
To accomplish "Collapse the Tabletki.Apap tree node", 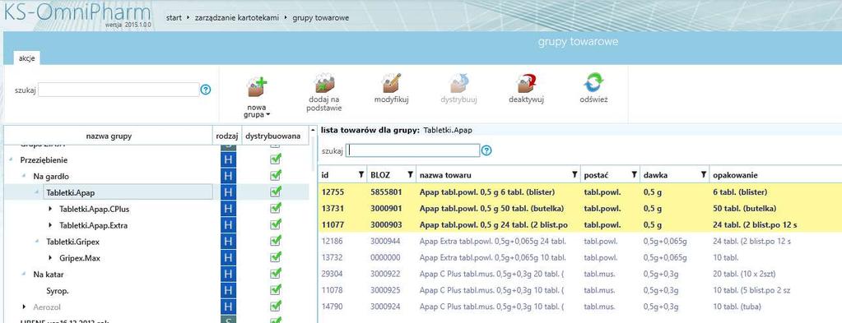I will 37,192.
